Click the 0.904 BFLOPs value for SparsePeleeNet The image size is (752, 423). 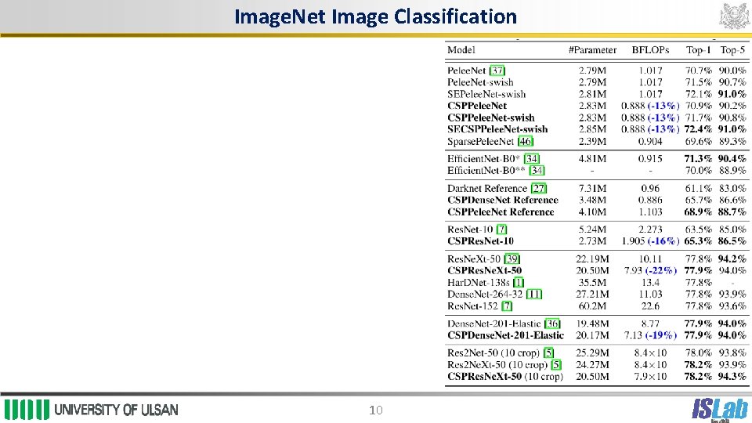pos(650,142)
